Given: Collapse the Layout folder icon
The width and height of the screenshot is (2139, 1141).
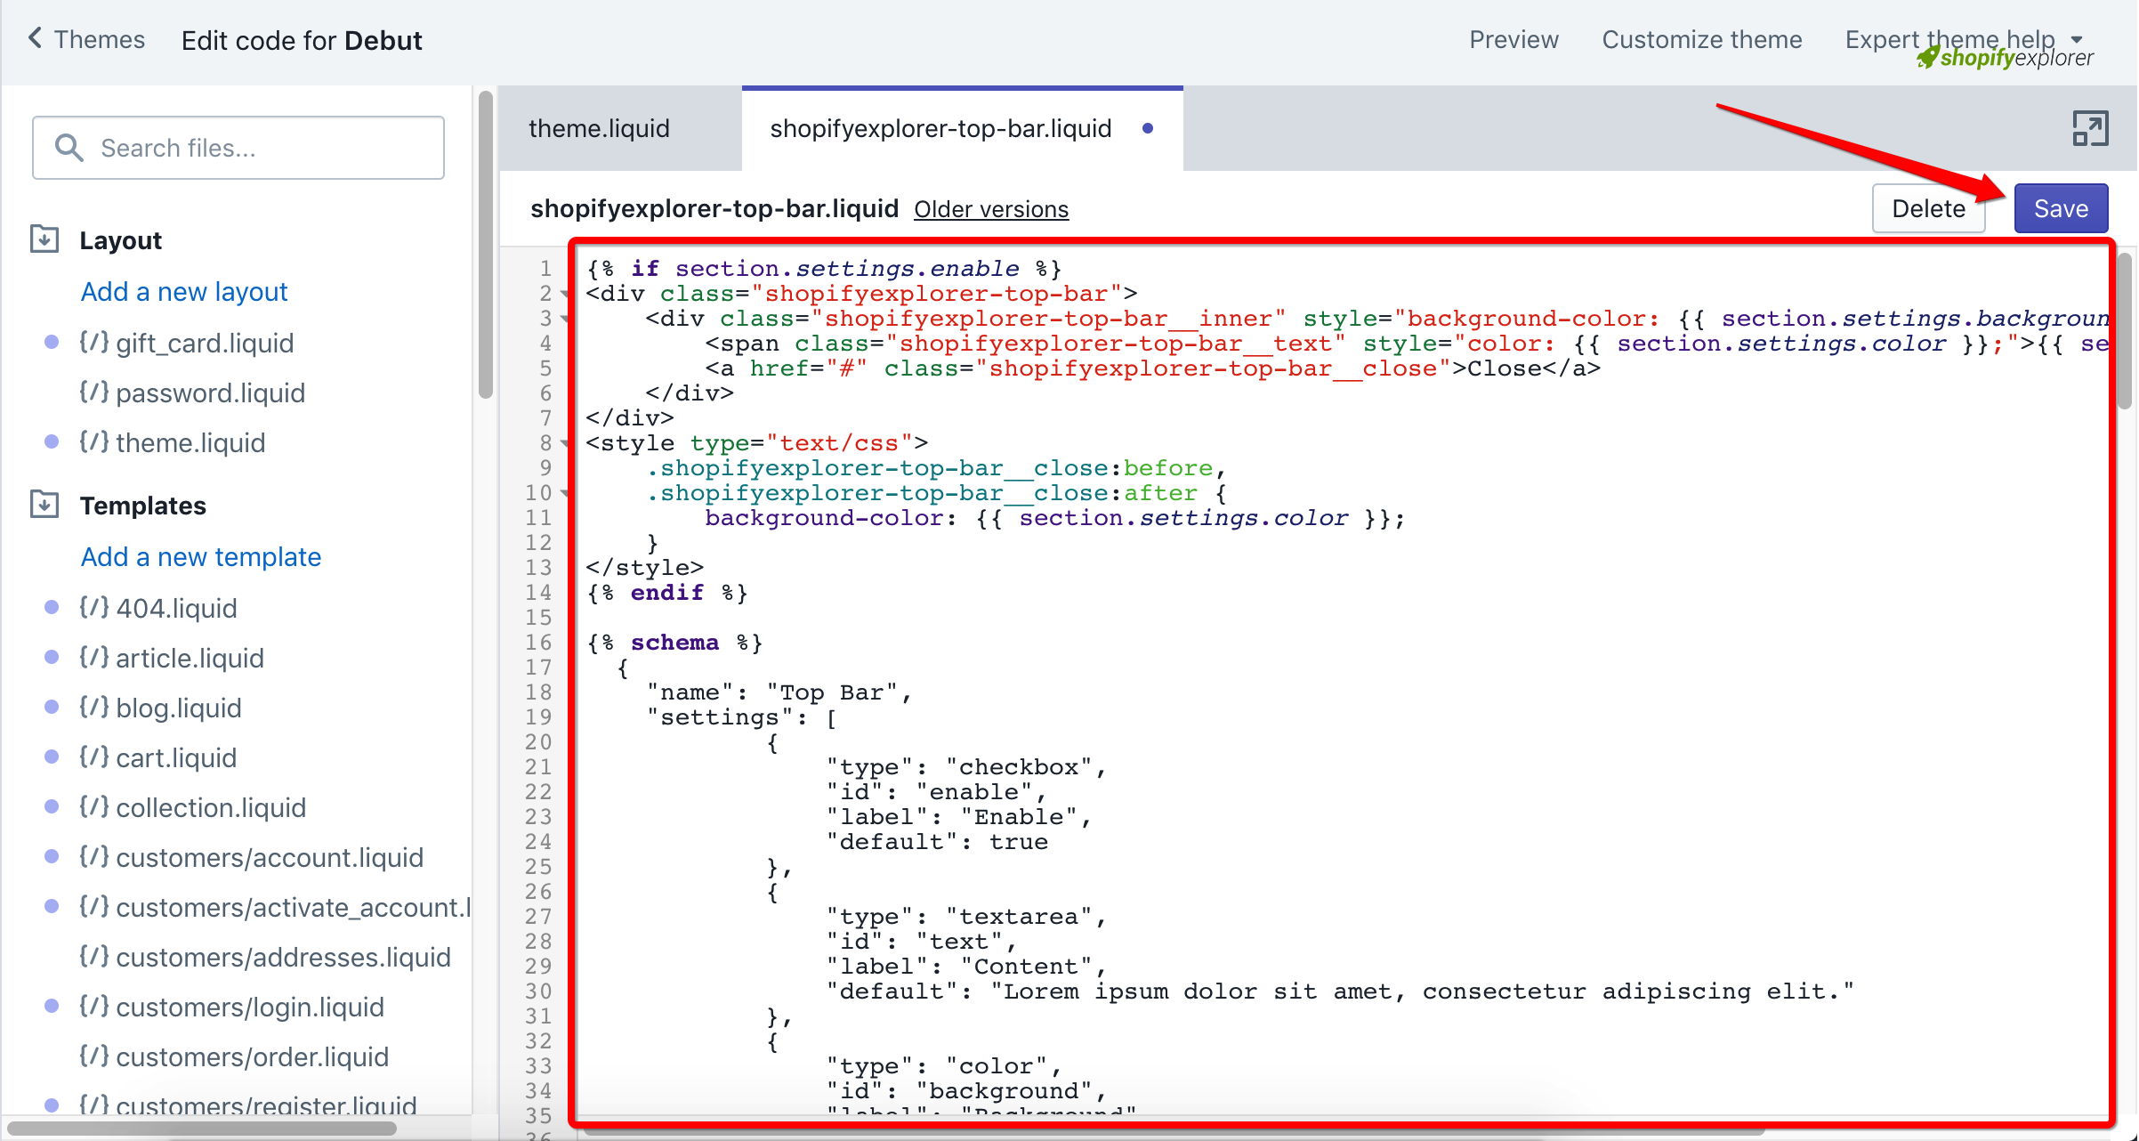Looking at the screenshot, I should [x=44, y=239].
